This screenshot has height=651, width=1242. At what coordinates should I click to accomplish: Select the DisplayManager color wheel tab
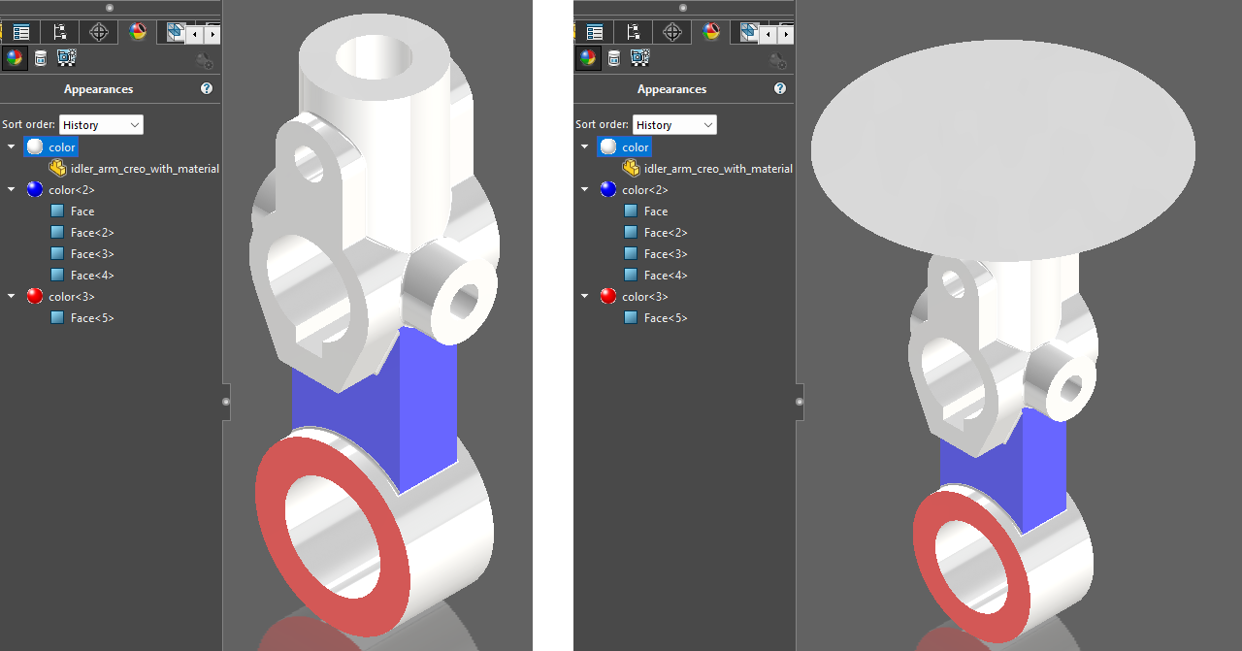pos(138,32)
